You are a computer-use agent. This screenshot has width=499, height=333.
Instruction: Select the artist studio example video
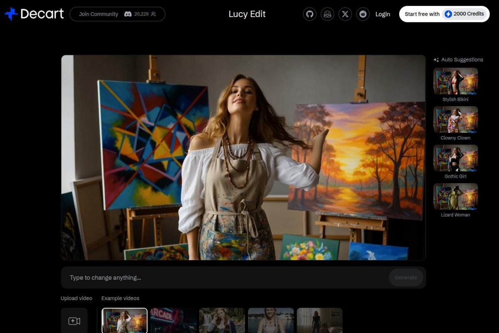(x=125, y=321)
